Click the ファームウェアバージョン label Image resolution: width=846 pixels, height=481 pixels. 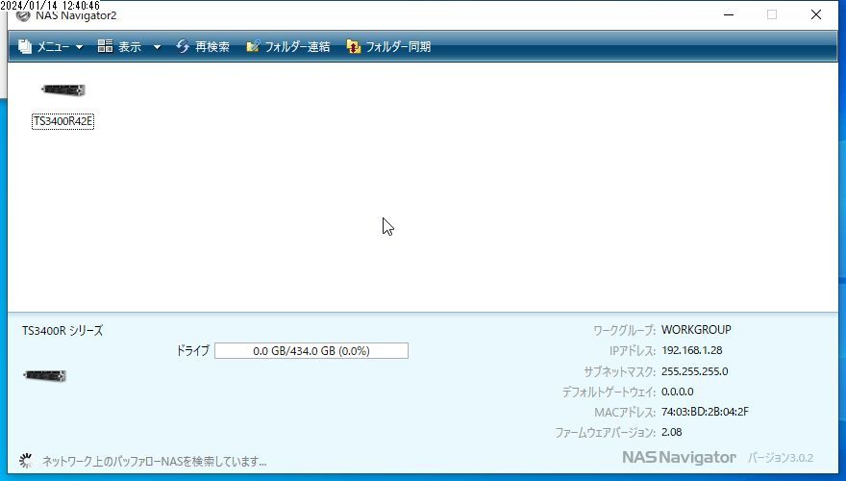[605, 433]
